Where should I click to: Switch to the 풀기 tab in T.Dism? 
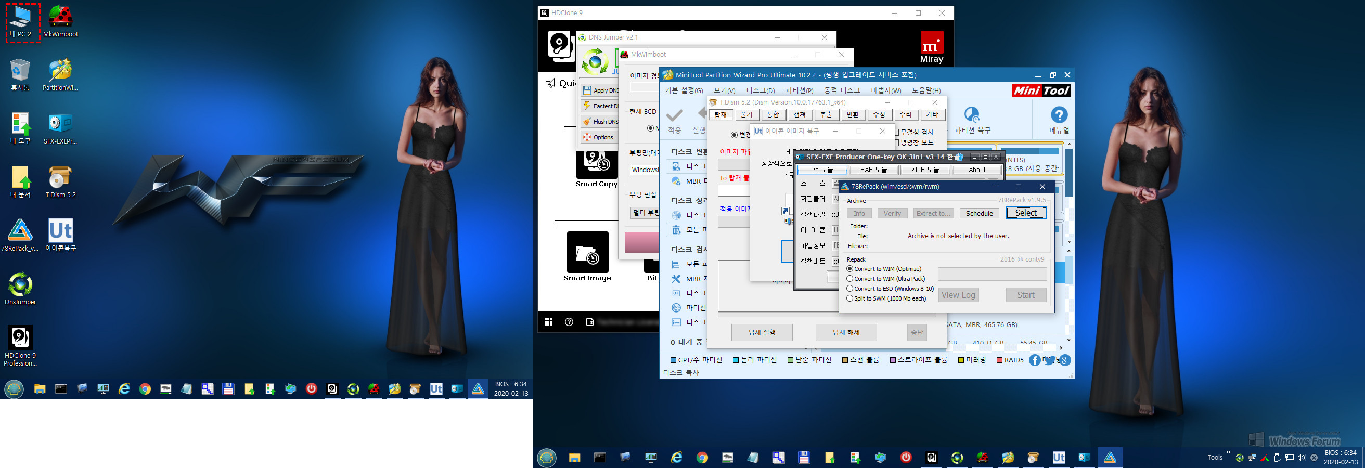click(746, 114)
